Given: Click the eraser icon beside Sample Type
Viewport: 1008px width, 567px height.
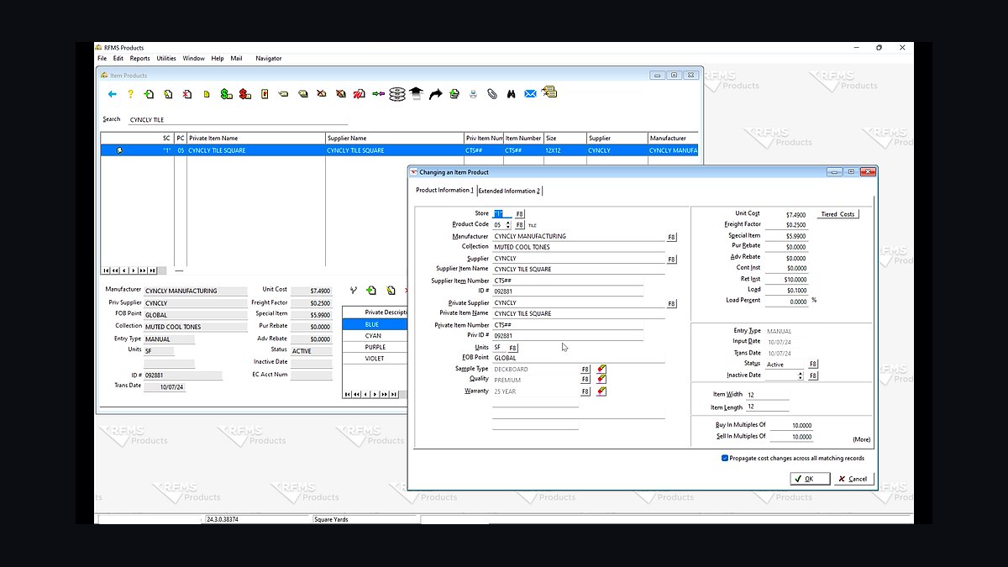Looking at the screenshot, I should point(601,369).
